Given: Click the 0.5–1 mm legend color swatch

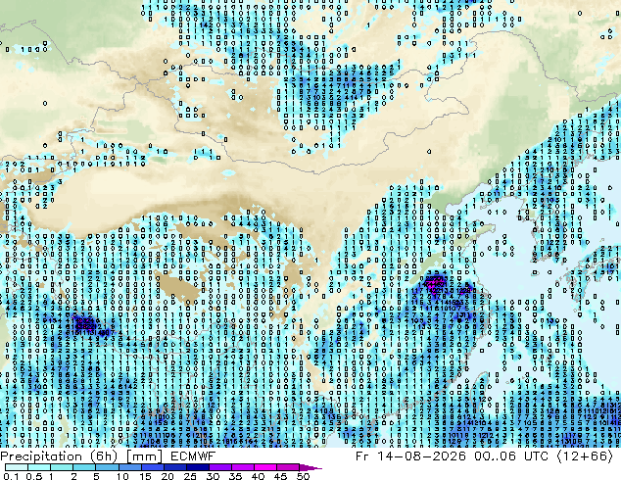Looking at the screenshot, I should (x=39, y=467).
